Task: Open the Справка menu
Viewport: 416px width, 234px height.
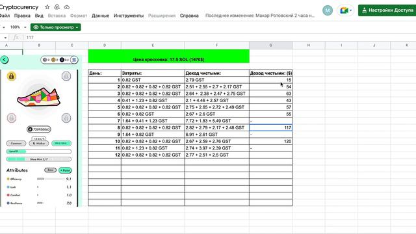Action: pyautogui.click(x=189, y=16)
